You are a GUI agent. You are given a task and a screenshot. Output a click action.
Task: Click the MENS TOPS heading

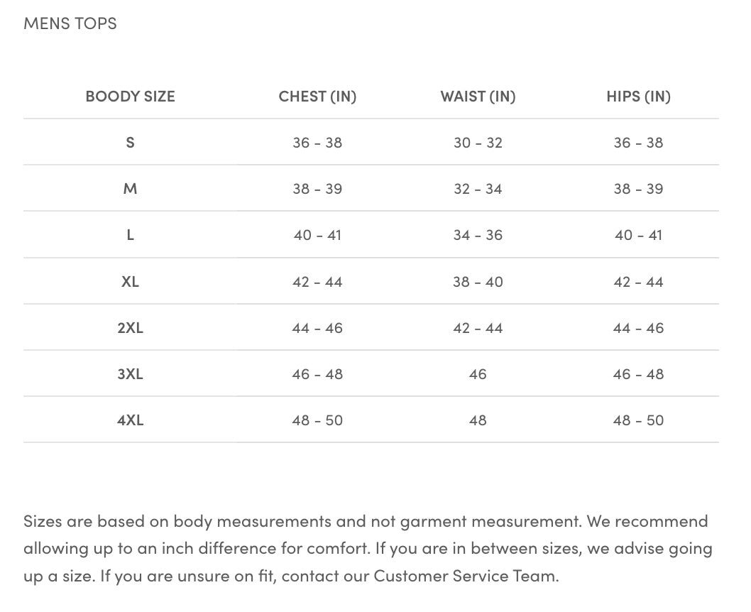pyautogui.click(x=70, y=23)
